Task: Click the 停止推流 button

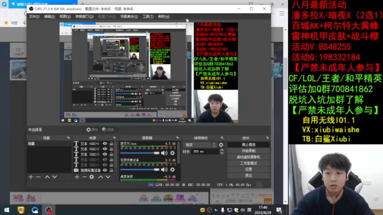Action: [248, 145]
